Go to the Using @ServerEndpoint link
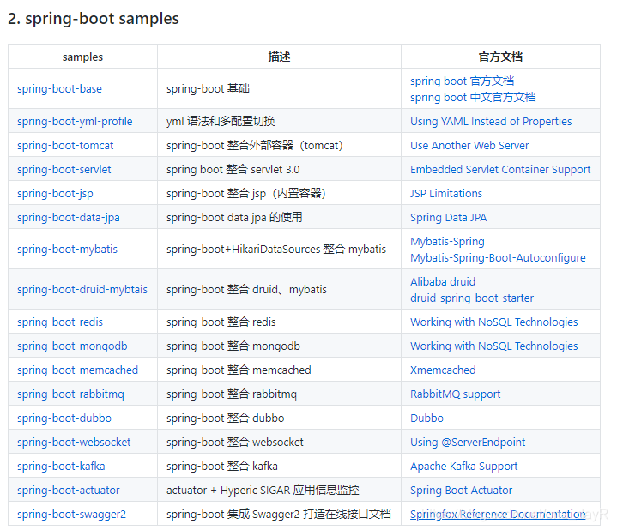The width and height of the screenshot is (617, 530). coord(468,443)
